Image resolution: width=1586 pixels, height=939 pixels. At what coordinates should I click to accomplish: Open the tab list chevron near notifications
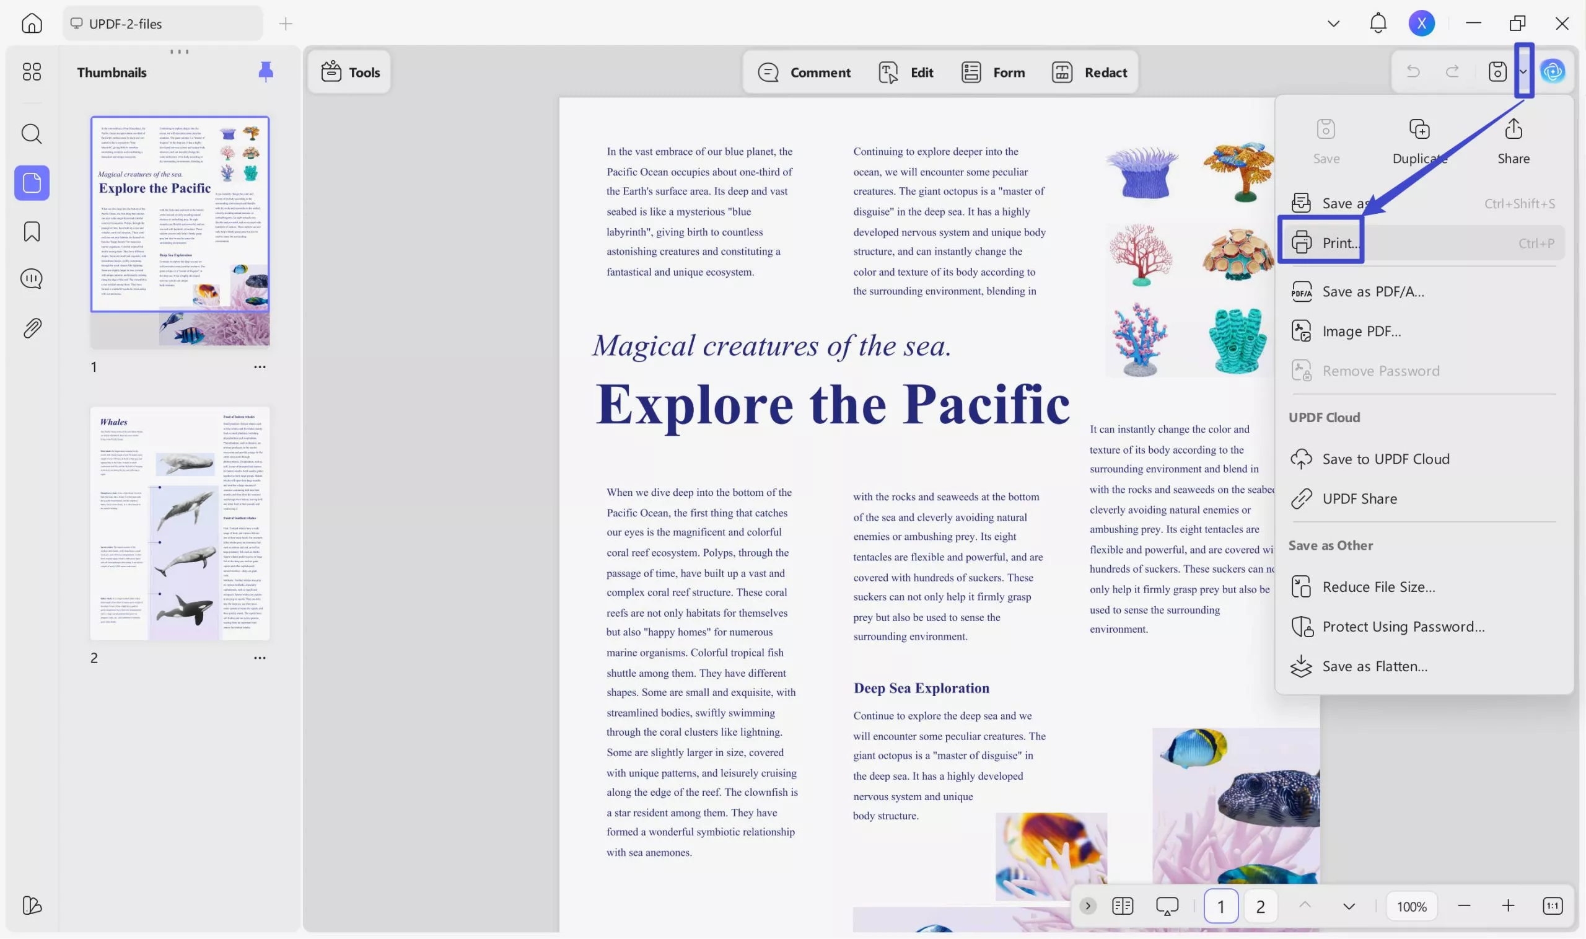point(1333,23)
